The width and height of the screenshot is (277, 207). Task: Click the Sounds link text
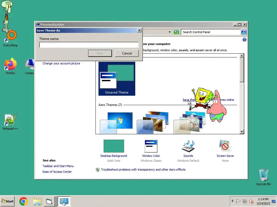coord(188,156)
